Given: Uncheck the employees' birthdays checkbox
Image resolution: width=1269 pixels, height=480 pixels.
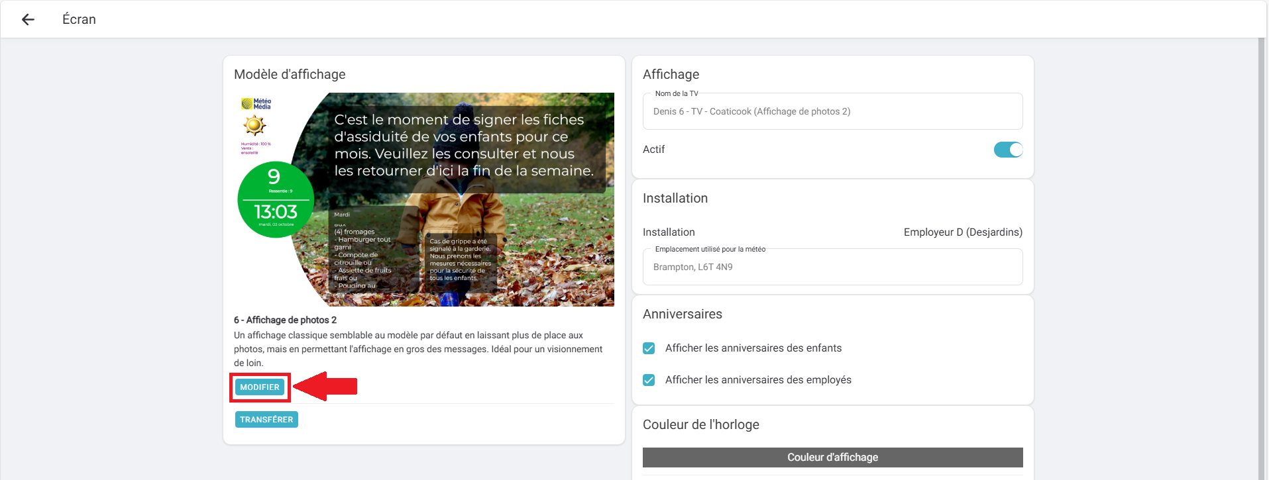Looking at the screenshot, I should [649, 380].
